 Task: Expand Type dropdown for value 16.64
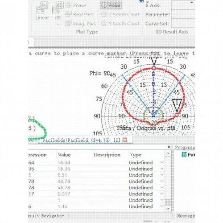tap(162, 162)
